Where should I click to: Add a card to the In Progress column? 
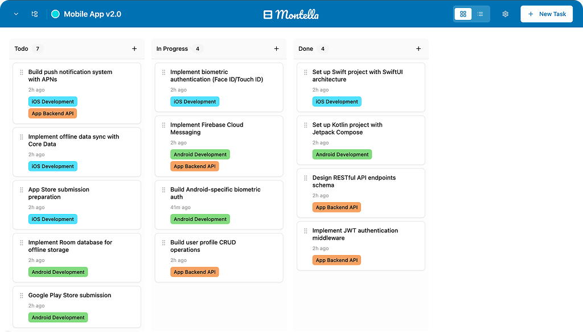(276, 48)
